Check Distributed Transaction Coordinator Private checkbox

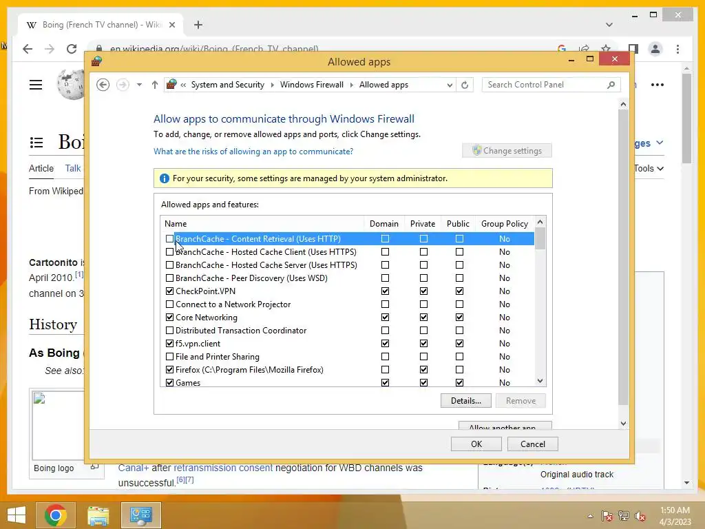point(423,331)
